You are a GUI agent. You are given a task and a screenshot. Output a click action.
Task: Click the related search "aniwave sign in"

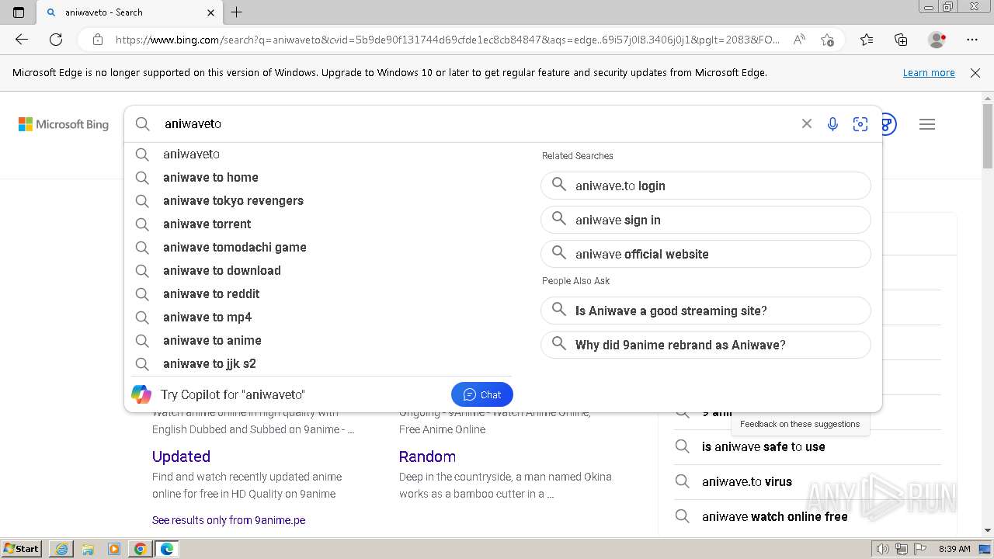[706, 220]
